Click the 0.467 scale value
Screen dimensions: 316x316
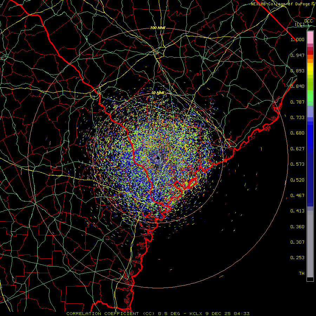click(x=297, y=196)
